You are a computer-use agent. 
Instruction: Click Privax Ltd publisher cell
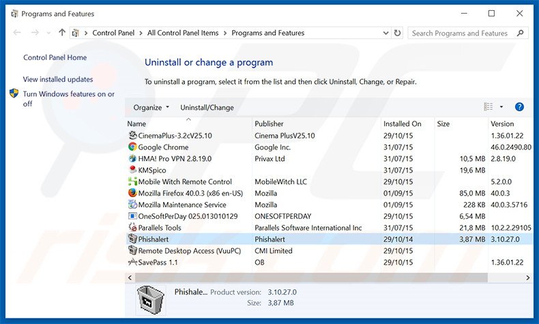coord(269,159)
